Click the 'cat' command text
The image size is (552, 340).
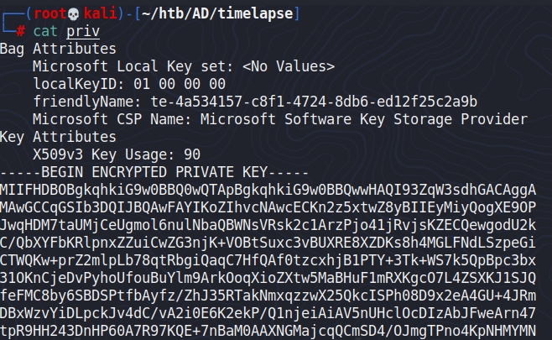(46, 32)
